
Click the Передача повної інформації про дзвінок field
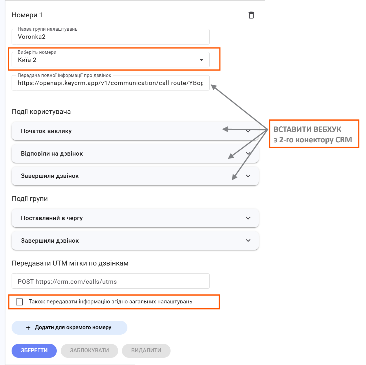coord(110,83)
